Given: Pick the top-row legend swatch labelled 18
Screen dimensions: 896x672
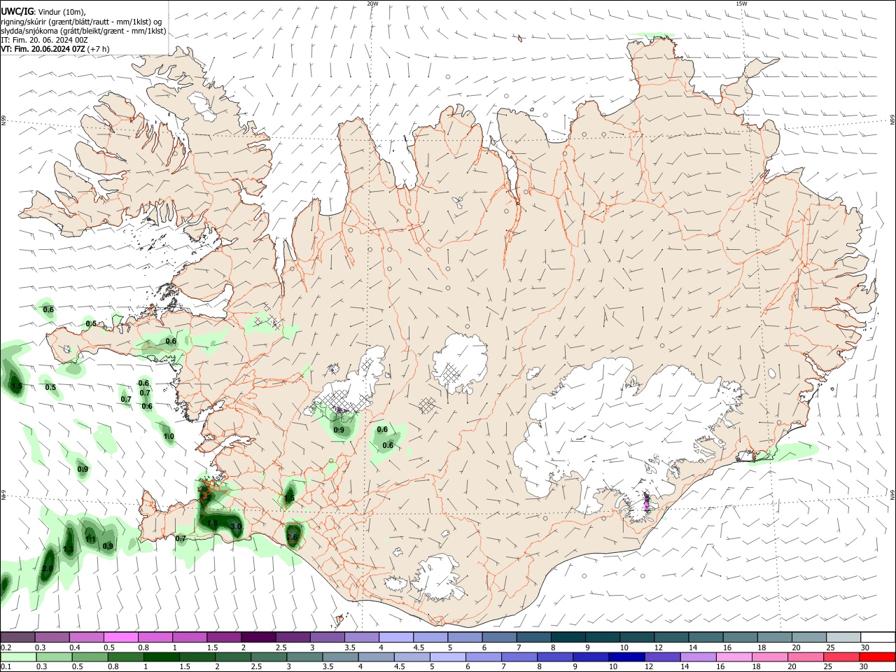Looking at the screenshot, I should [774, 638].
